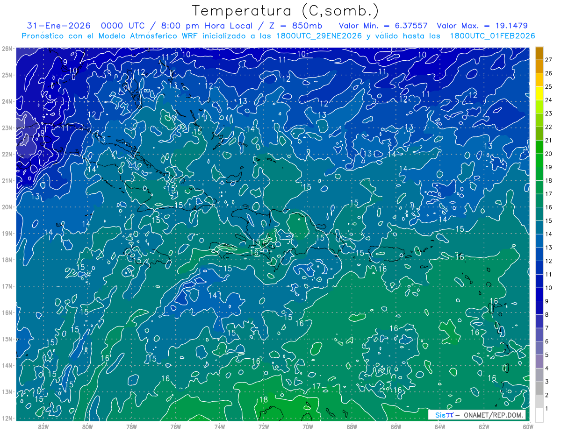
Task: Click the "82W" longitude axis label
Action: [x=43, y=426]
